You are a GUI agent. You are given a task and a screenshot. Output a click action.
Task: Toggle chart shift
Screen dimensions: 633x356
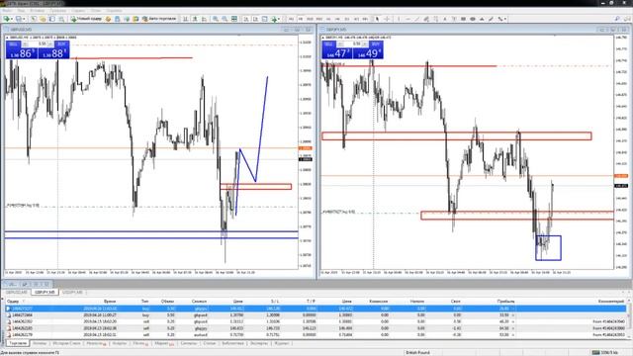255,19
